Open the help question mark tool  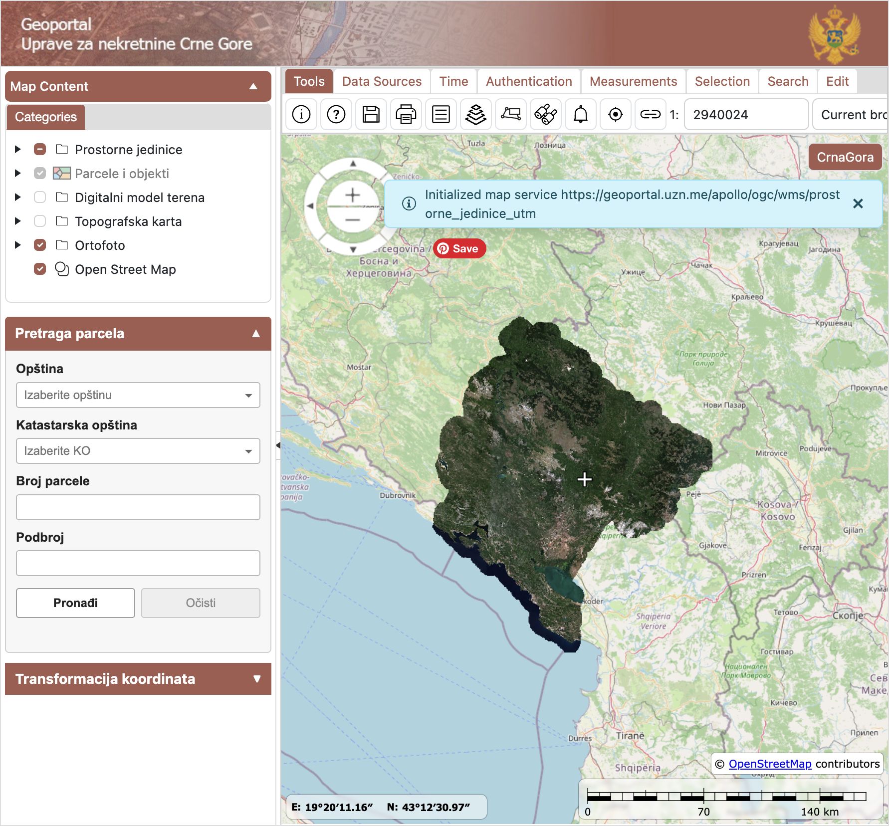click(x=336, y=115)
